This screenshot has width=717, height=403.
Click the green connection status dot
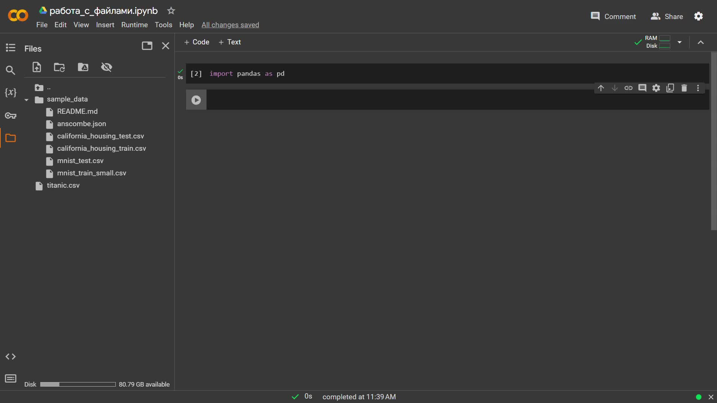pyautogui.click(x=699, y=397)
